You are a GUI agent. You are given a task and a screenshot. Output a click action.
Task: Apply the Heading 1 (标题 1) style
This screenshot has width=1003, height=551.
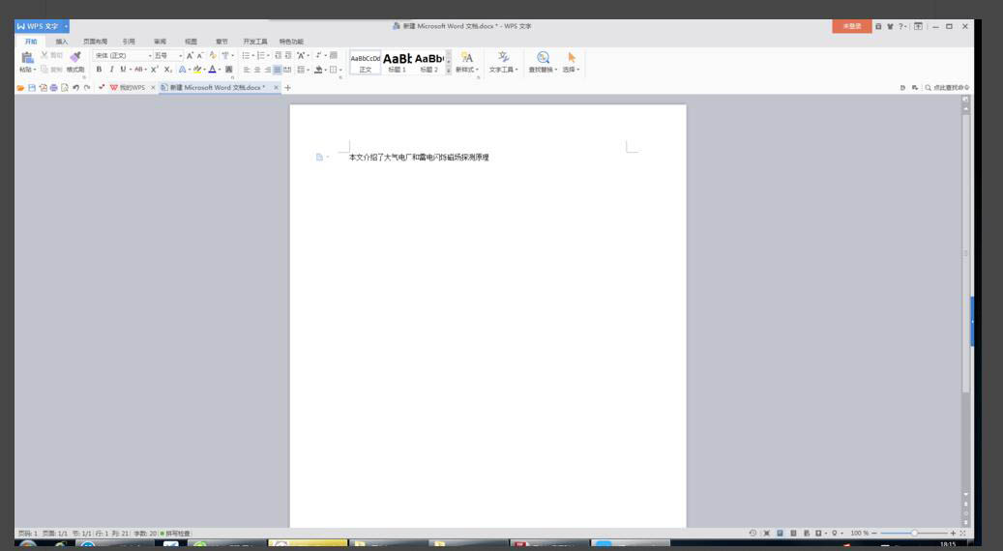pos(397,62)
